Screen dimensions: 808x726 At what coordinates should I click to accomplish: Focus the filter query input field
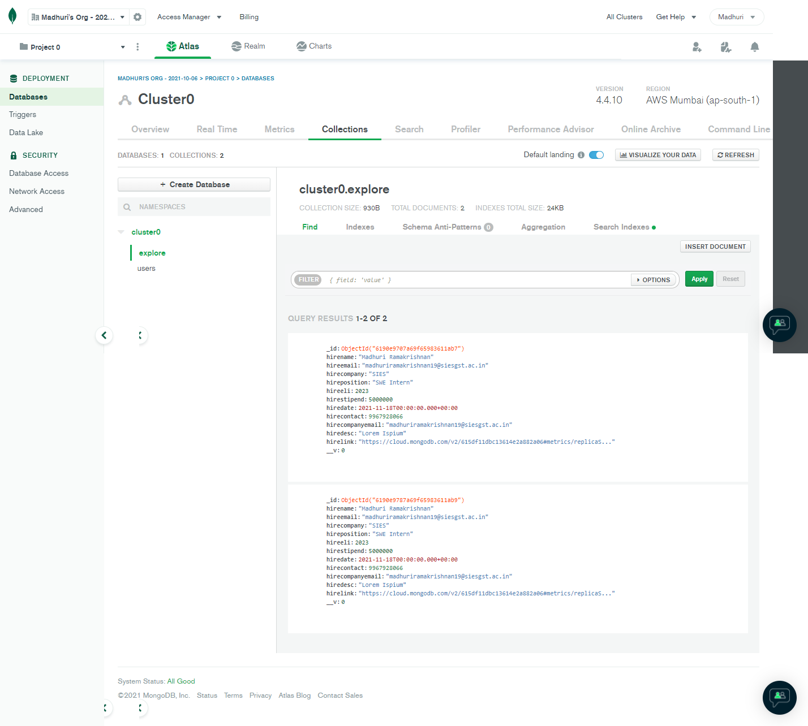[x=478, y=280]
